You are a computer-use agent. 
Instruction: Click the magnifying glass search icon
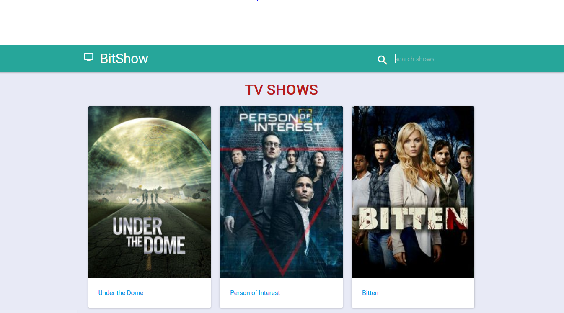click(x=382, y=60)
